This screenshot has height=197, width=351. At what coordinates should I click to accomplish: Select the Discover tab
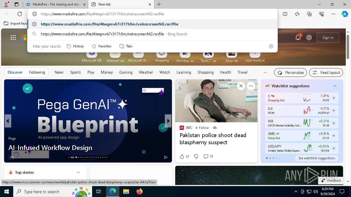(15, 73)
